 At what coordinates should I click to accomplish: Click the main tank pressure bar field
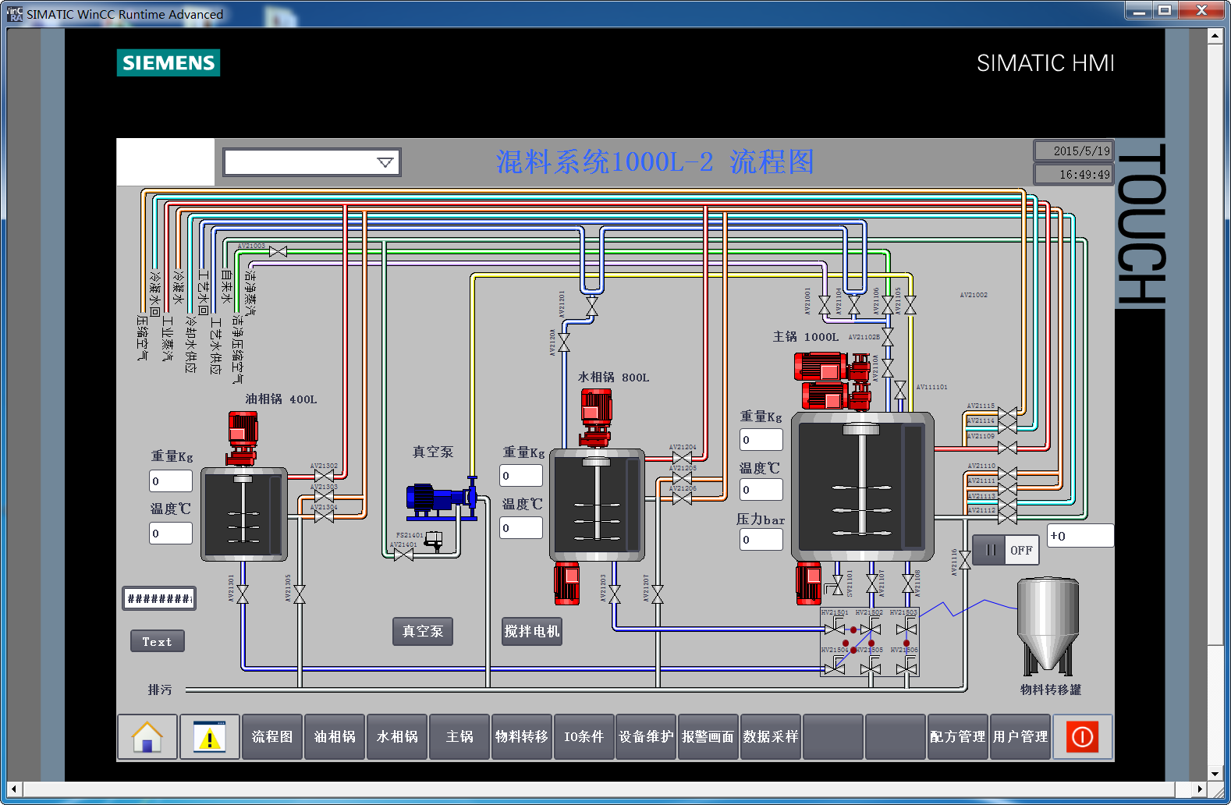[761, 539]
